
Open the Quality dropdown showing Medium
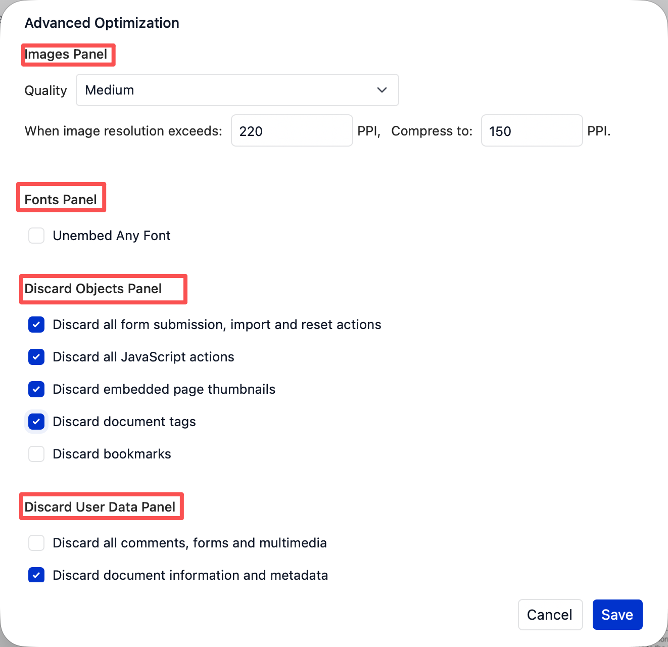pyautogui.click(x=237, y=90)
